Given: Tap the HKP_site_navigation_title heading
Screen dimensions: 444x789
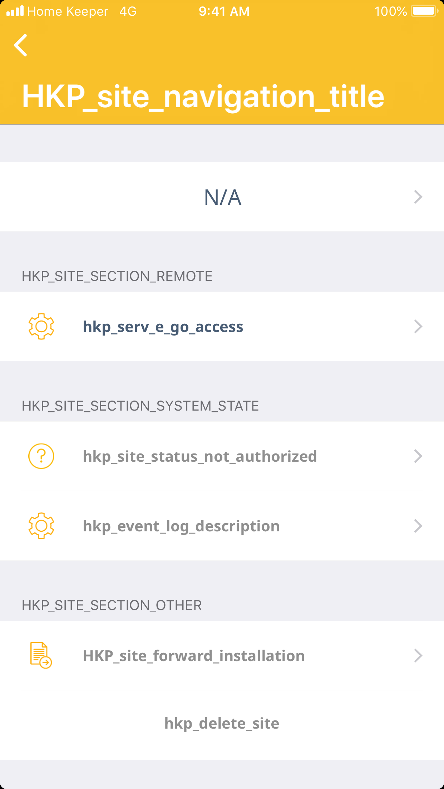Looking at the screenshot, I should (203, 96).
